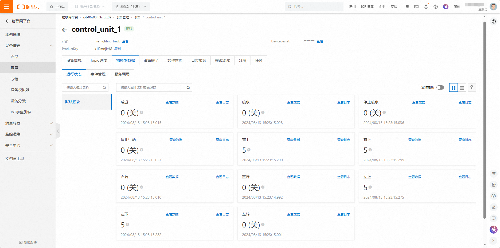Switch to grid card view
Screen dimensions: 500x248
pyautogui.click(x=453, y=88)
